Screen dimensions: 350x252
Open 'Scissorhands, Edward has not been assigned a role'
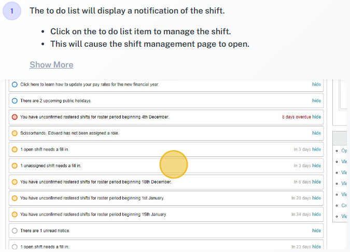pyautogui.click(x=69, y=133)
